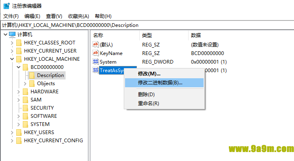
Task: Click the DWORD icon beside TreatAsSystem value
Action: 95,70
